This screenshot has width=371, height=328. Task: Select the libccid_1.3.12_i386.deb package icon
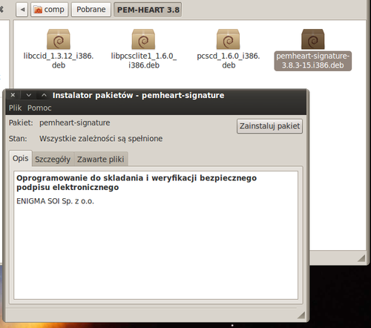click(x=59, y=39)
